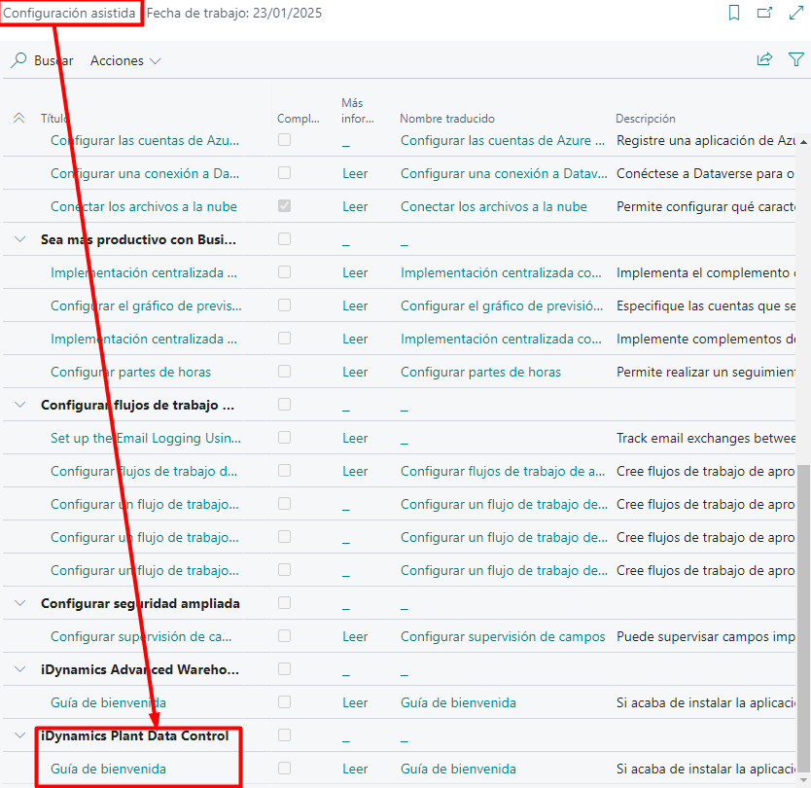This screenshot has width=811, height=788.
Task: Open page in new window icon
Action: (x=764, y=13)
